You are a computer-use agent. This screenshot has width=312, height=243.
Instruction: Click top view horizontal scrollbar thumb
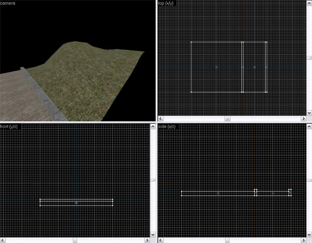227,119
